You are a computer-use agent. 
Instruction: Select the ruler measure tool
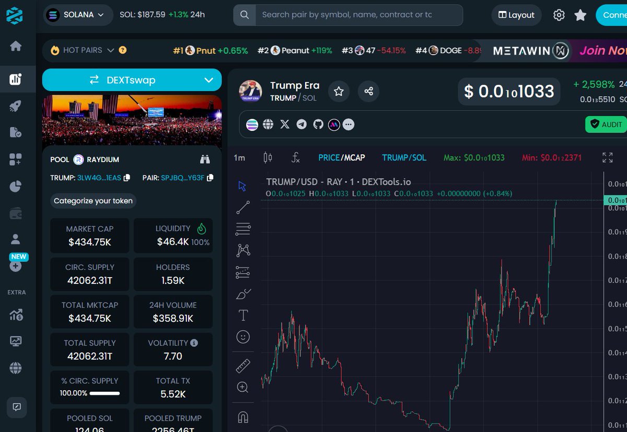[243, 366]
